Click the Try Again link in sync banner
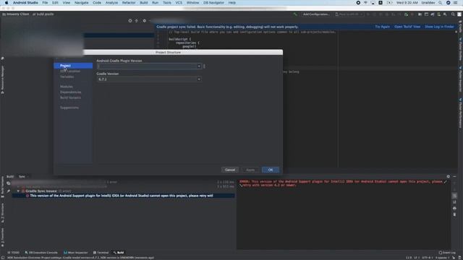 pos(382,27)
